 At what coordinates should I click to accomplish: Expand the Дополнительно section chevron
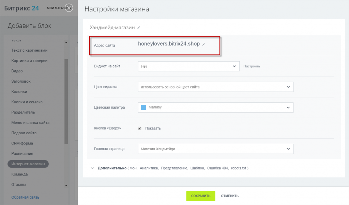[92, 168]
